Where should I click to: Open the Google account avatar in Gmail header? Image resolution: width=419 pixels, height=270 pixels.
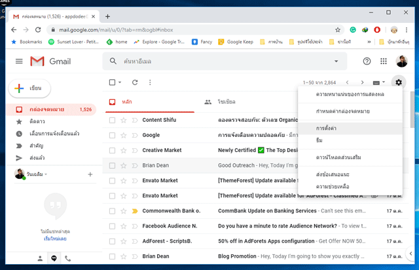[x=401, y=62]
